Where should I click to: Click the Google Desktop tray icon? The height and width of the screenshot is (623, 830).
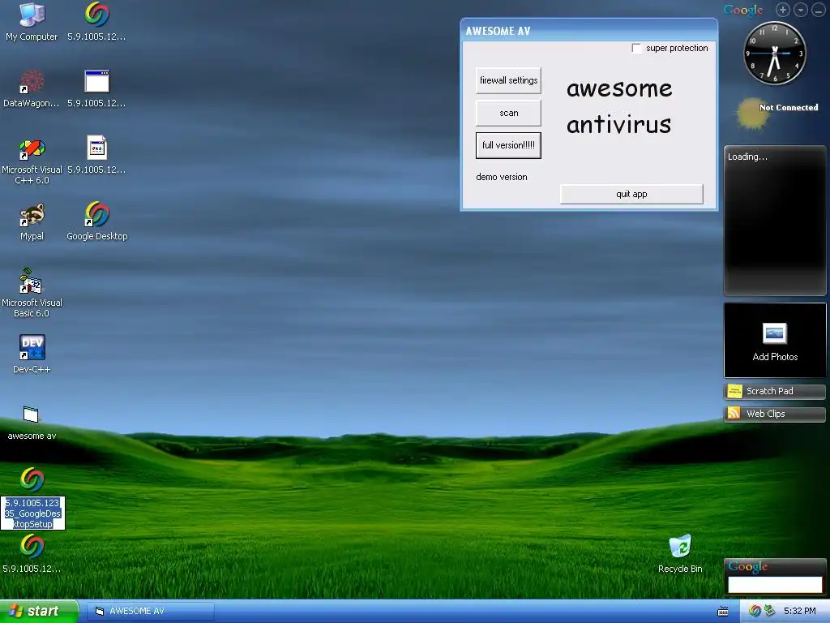(x=755, y=612)
